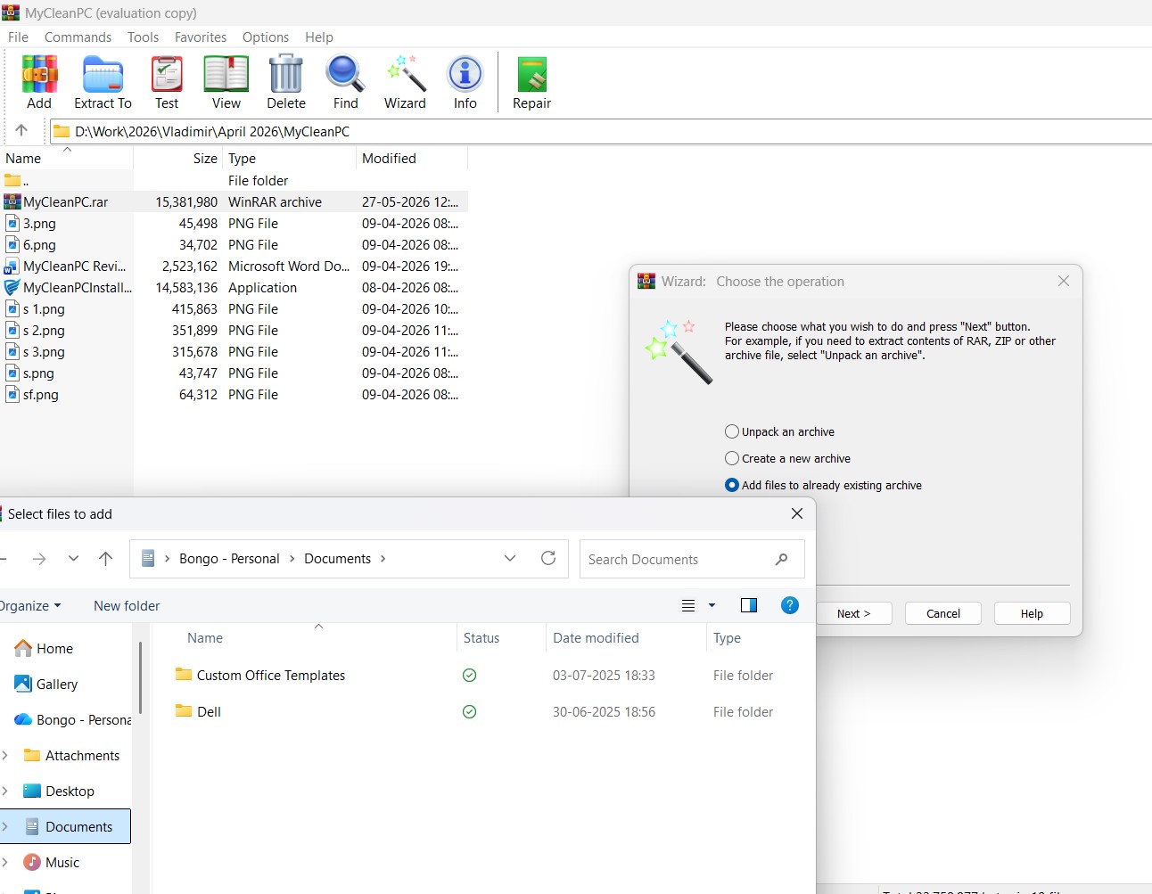
Task: Click the parent folder ".." icon
Action: 12,180
